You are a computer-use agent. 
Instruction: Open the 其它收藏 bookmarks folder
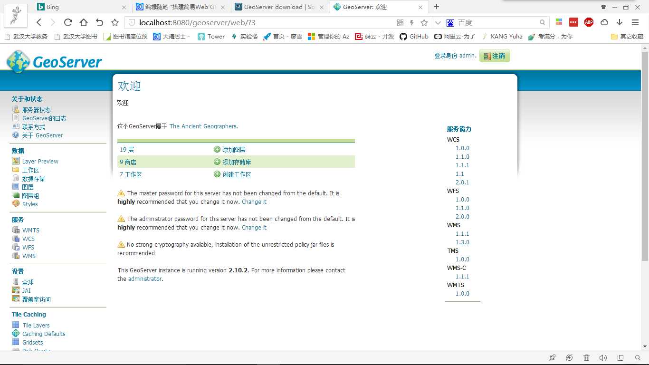tap(627, 36)
